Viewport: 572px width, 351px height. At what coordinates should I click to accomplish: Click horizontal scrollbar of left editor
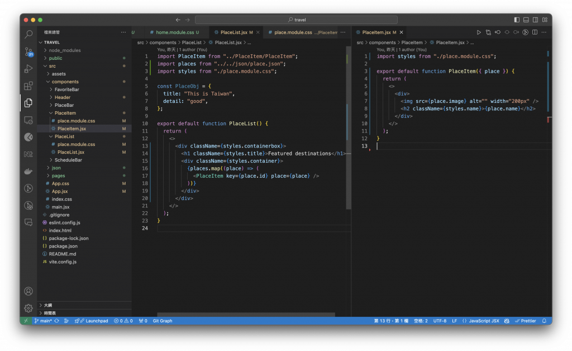tap(246, 315)
